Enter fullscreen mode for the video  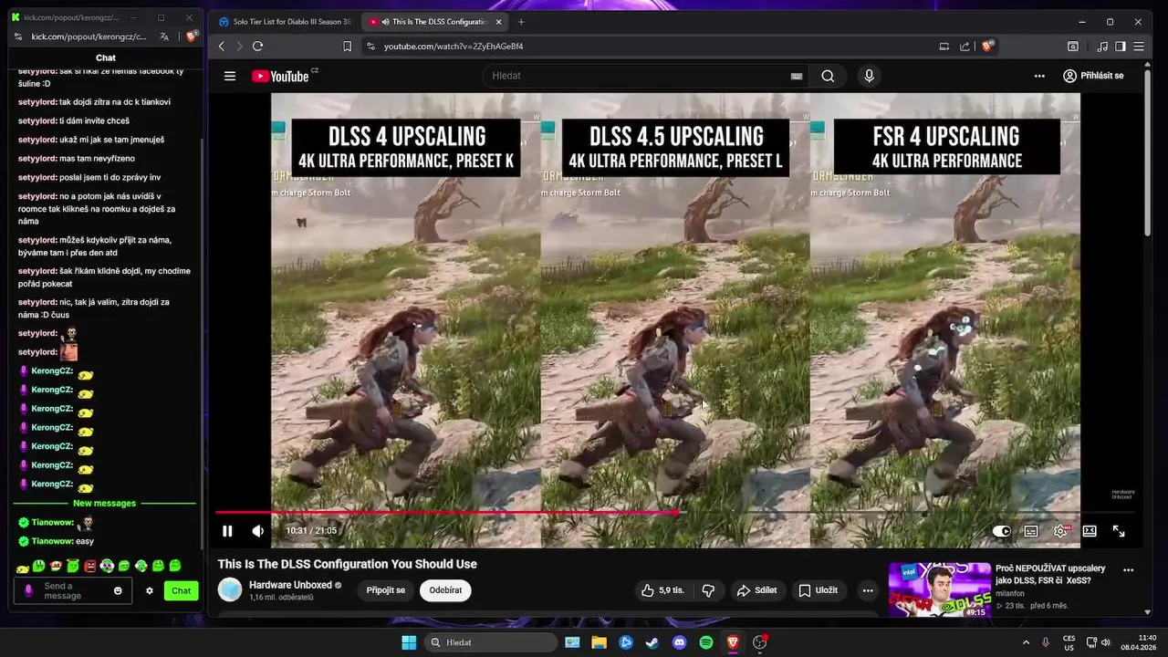pyautogui.click(x=1119, y=531)
